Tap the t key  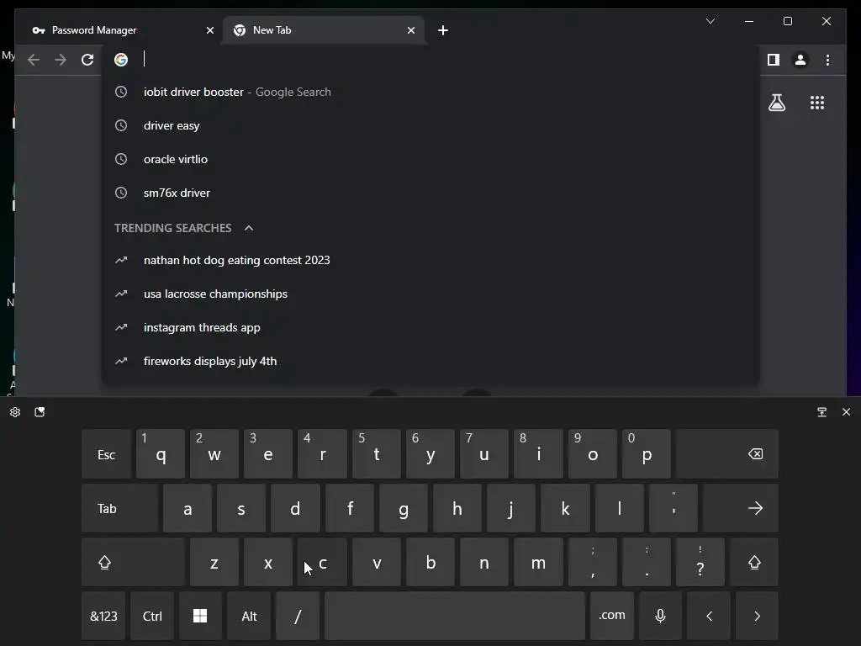(376, 454)
